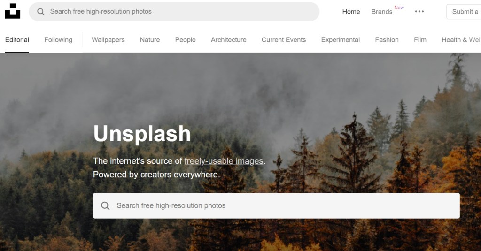Open the Architecture category
Image resolution: width=481 pixels, height=251 pixels.
(229, 40)
